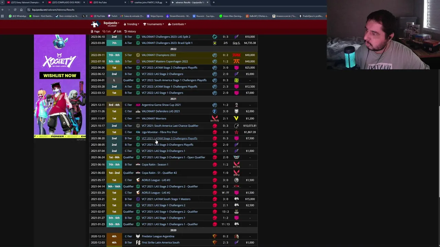Switch to 'crashies joins FNATIC' VLR.gg tab
This screenshot has width=440, height=247.
tap(148, 2)
